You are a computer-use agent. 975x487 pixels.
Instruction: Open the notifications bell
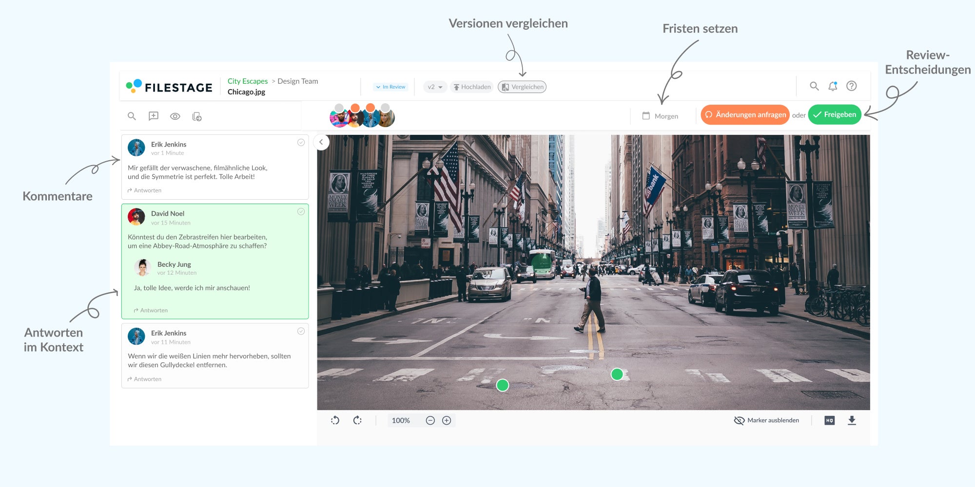click(833, 86)
